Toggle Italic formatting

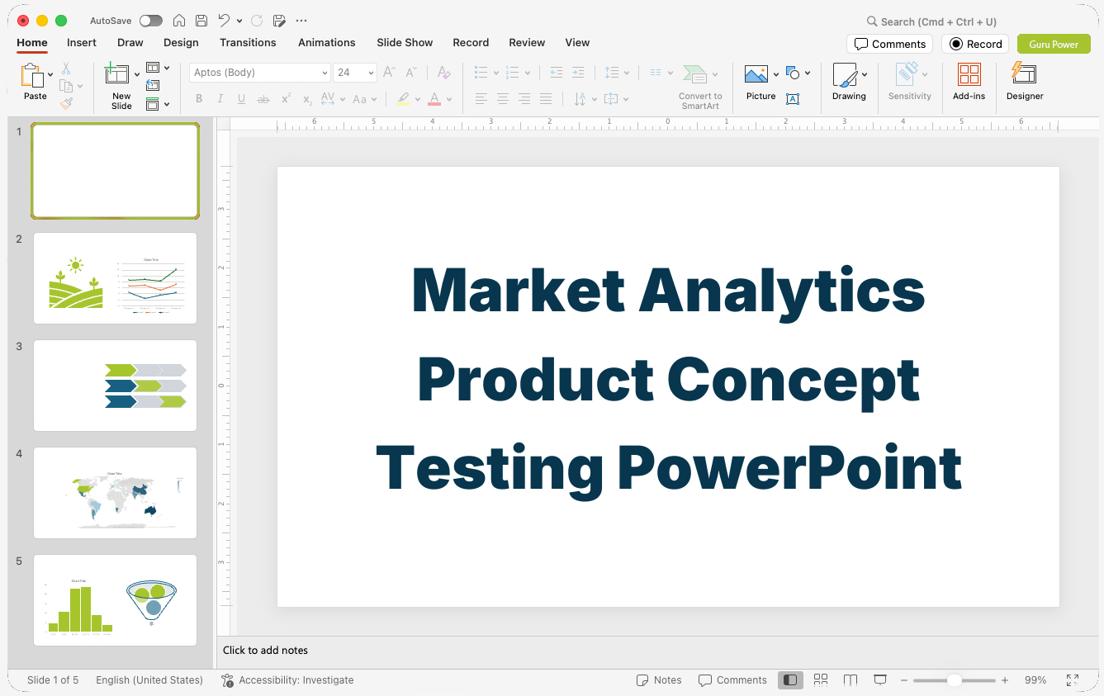pyautogui.click(x=220, y=99)
